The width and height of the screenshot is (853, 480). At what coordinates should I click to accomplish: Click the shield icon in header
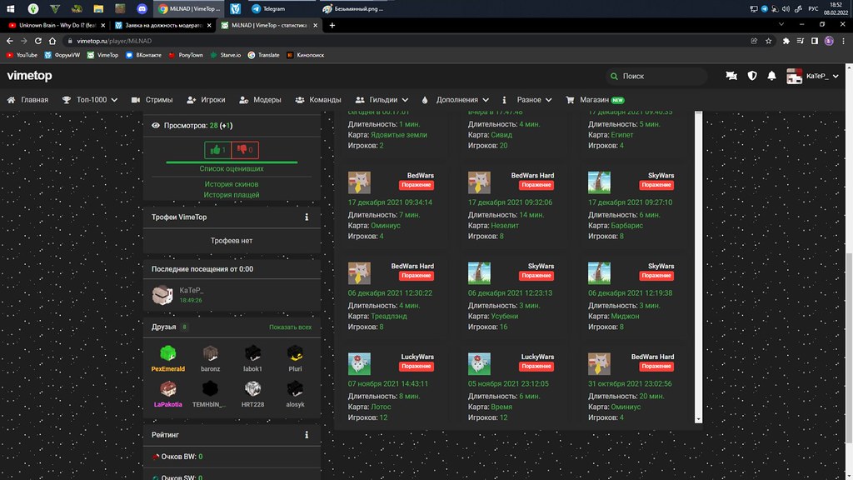tap(752, 76)
